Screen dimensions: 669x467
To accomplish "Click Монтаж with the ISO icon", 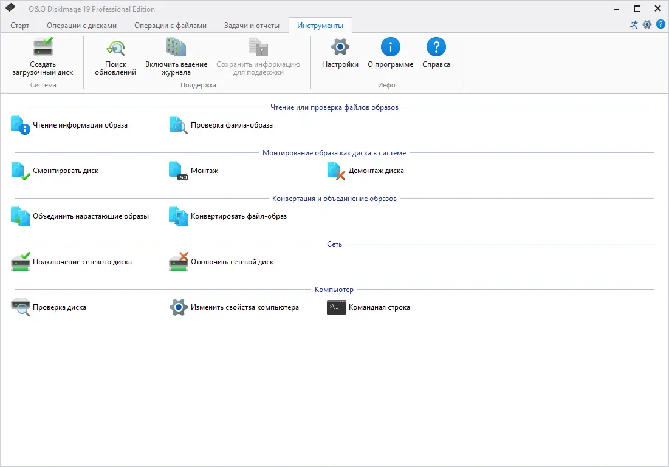I will tap(193, 171).
